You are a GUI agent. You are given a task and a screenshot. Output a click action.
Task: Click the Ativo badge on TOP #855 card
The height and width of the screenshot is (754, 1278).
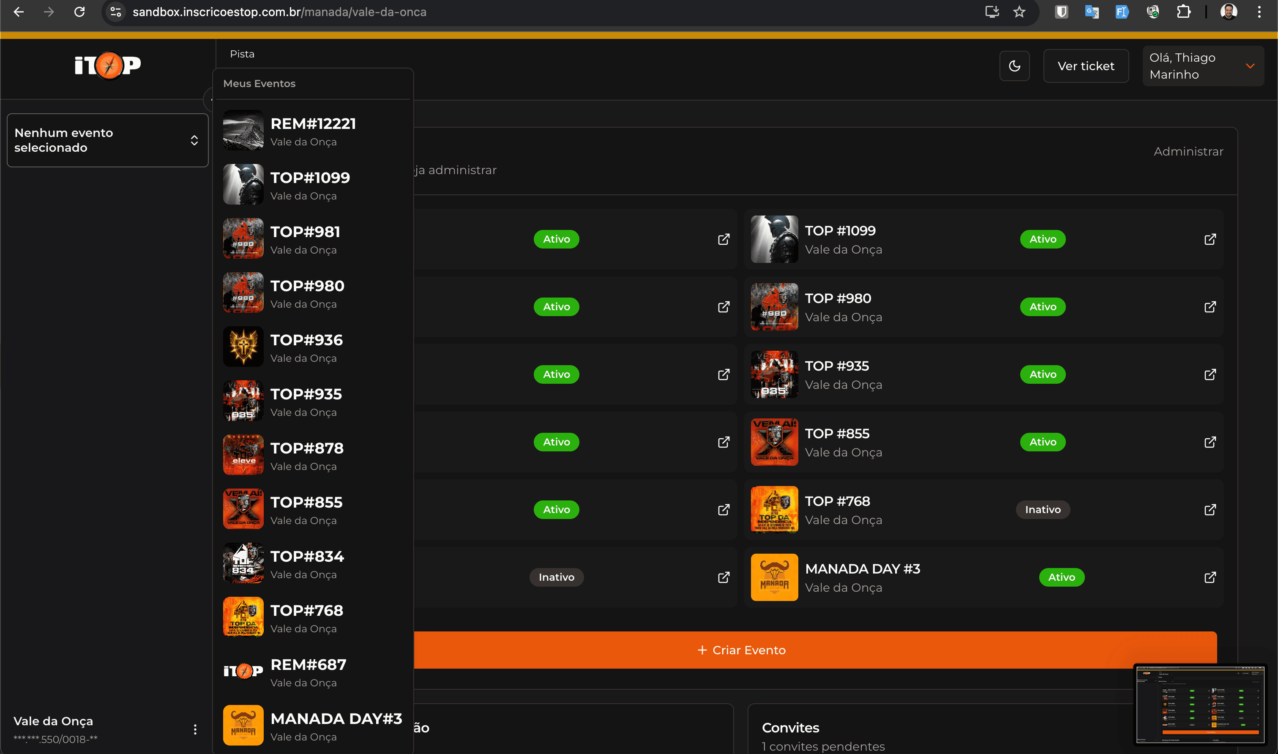pos(1043,442)
